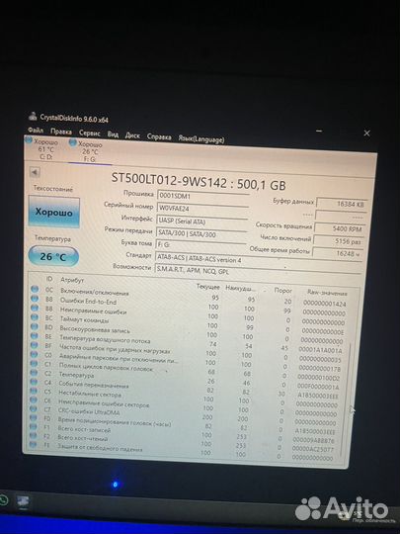Click the Возможности field S.M.A.R.T., APM

(x=258, y=270)
